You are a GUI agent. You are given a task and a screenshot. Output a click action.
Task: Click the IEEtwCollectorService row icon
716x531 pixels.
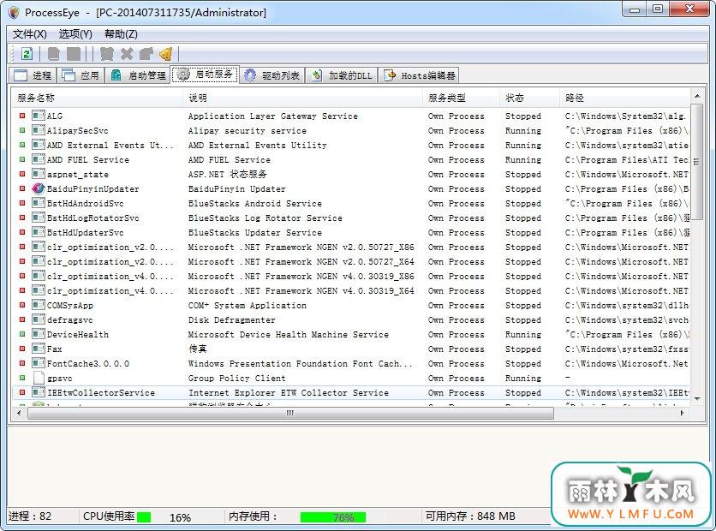tap(39, 392)
